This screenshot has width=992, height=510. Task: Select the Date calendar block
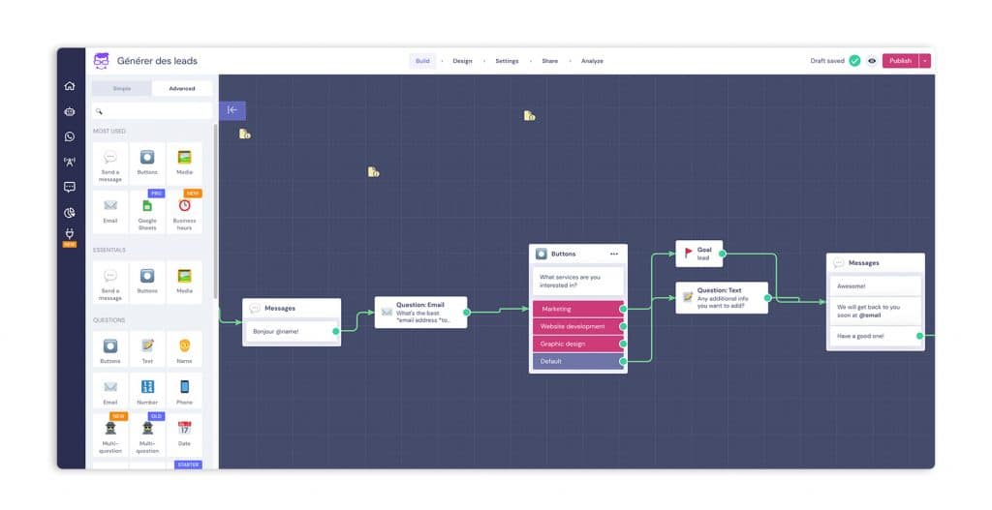coord(184,435)
